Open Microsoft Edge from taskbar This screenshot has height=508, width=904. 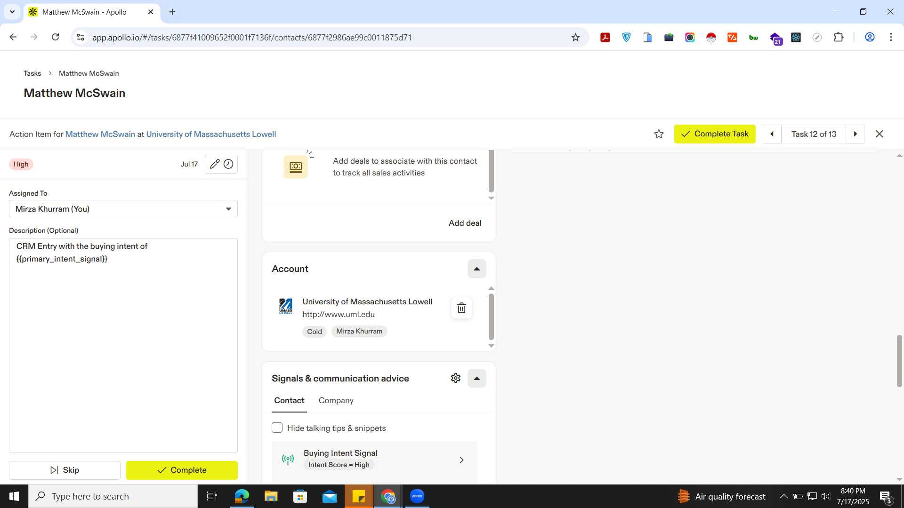[242, 496]
